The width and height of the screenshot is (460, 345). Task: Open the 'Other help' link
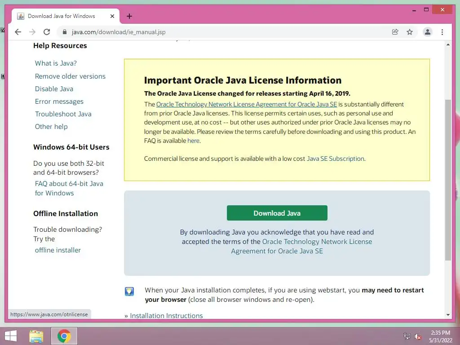pos(51,127)
